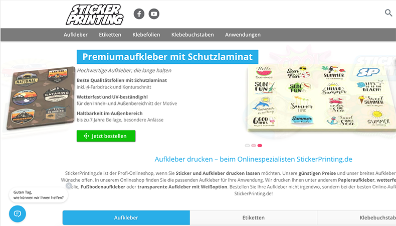Click the Premiumaufkleber mit Schutzlaminat banner heading
This screenshot has height=226, width=396.
point(167,57)
